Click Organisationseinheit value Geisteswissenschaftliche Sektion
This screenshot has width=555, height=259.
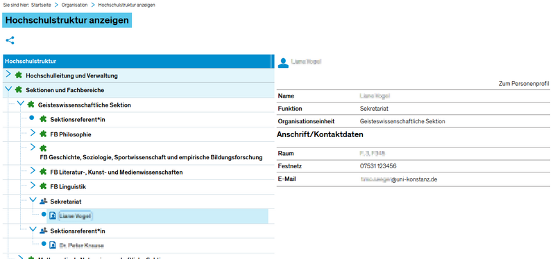(402, 121)
